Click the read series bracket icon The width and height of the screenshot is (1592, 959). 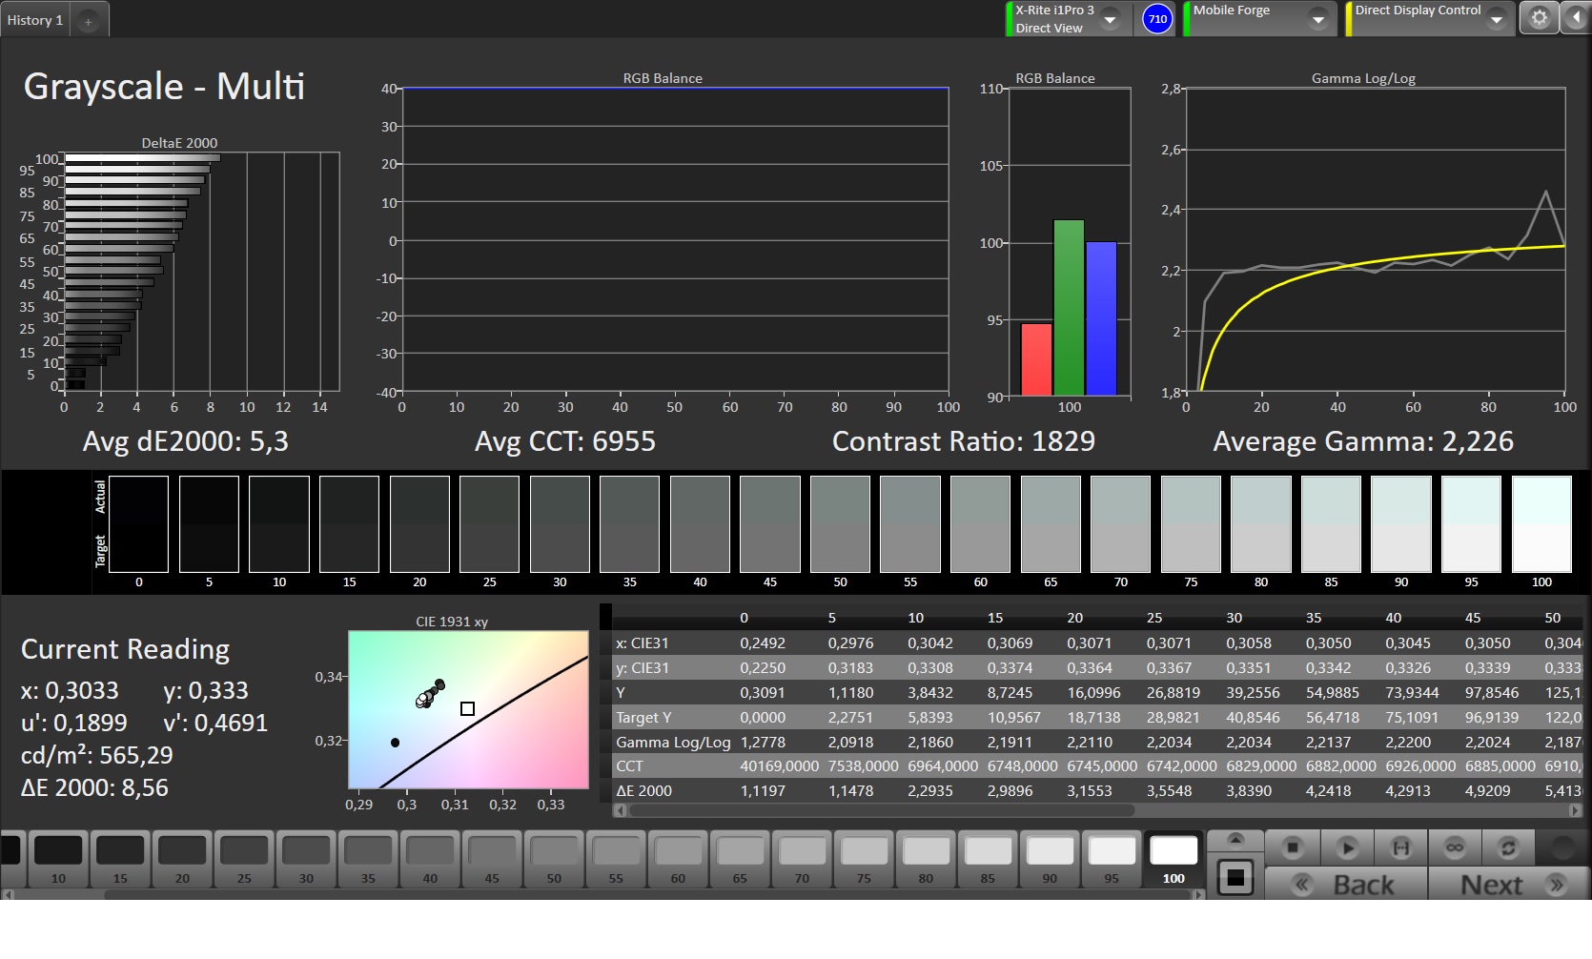pyautogui.click(x=1401, y=847)
